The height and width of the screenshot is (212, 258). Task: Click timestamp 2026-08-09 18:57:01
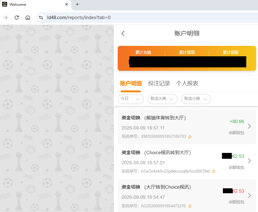click(143, 163)
